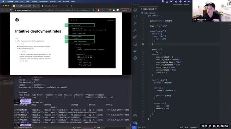Image resolution: width=231 pixels, height=129 pixels.
Task: Close the redis.nomad editor tab
Action: point(156,9)
